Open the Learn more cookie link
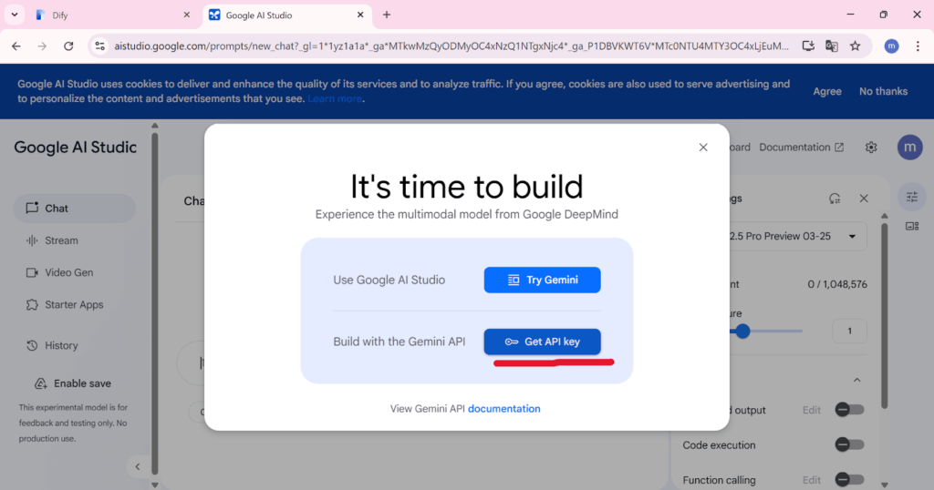 pyautogui.click(x=334, y=98)
